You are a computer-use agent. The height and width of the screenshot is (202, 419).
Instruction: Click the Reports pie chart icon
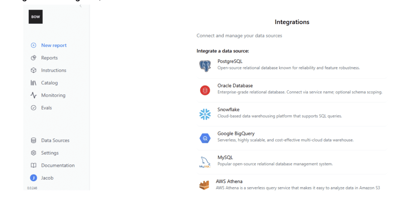coord(34,58)
